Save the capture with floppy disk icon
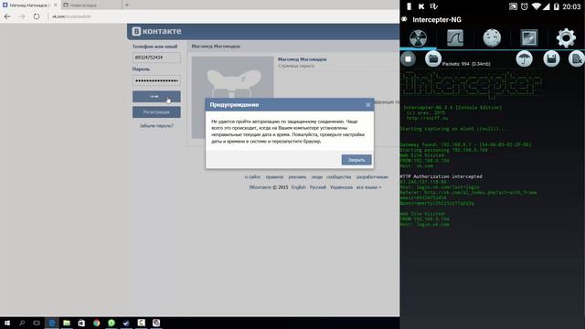Viewport: 585px width, 329px height. coord(551,58)
